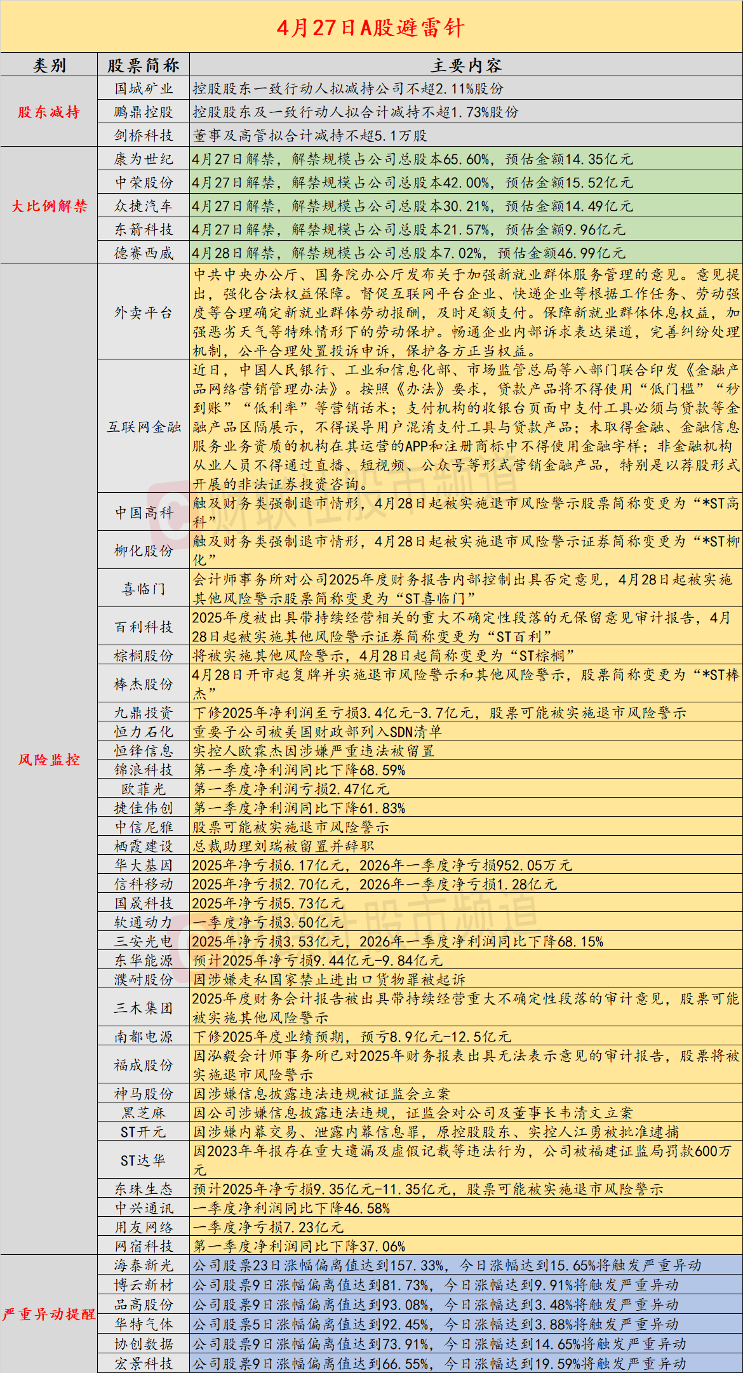Click the 风险监控 category label
The image size is (743, 1373).
(x=49, y=760)
